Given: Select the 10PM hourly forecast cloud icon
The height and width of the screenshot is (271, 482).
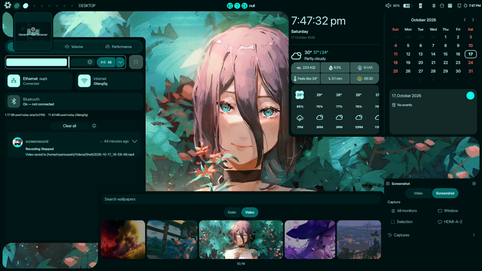Looking at the screenshot, I should (358, 117).
